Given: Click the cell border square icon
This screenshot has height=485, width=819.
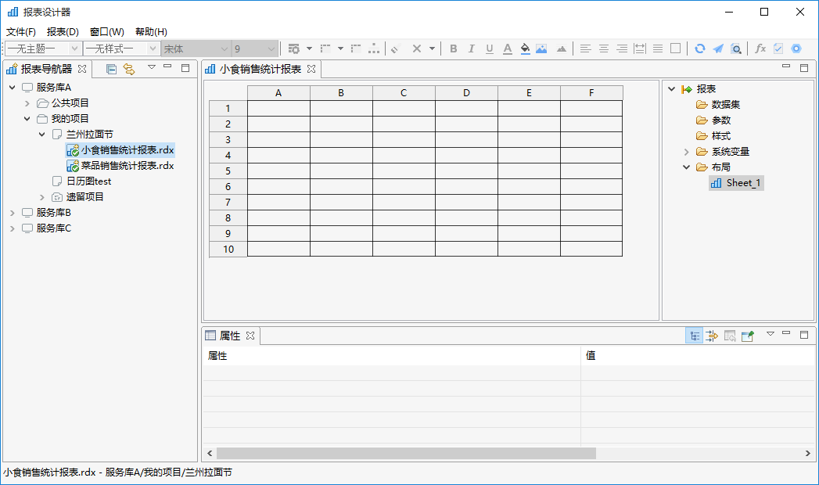Looking at the screenshot, I should pyautogui.click(x=675, y=48).
